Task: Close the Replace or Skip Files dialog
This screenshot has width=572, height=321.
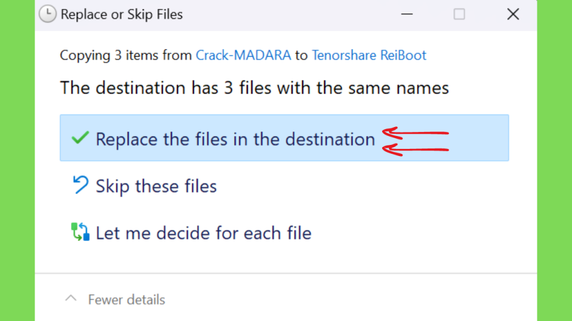Action: (513, 14)
